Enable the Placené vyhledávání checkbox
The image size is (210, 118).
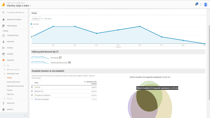32,99
